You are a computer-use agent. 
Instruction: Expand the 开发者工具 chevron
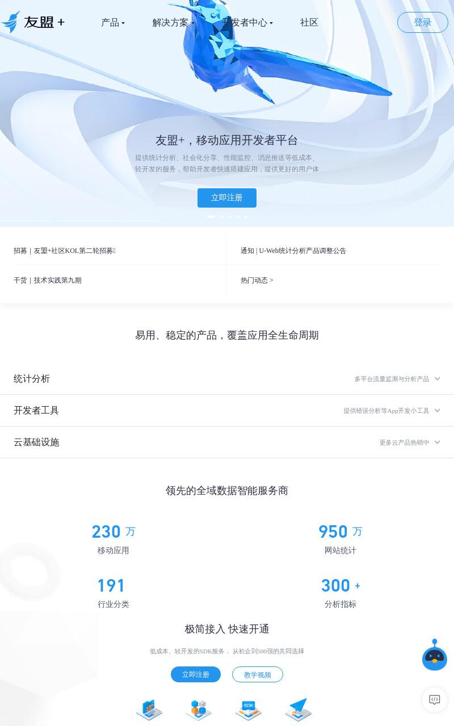click(437, 411)
